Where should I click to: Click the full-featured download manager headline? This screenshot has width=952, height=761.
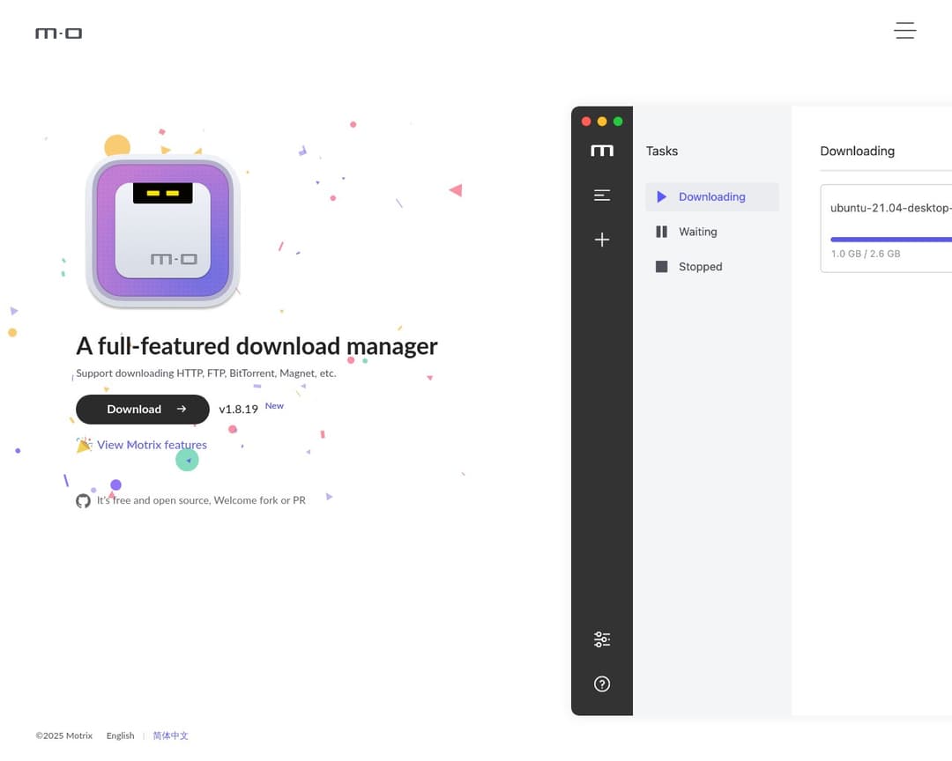tap(257, 346)
